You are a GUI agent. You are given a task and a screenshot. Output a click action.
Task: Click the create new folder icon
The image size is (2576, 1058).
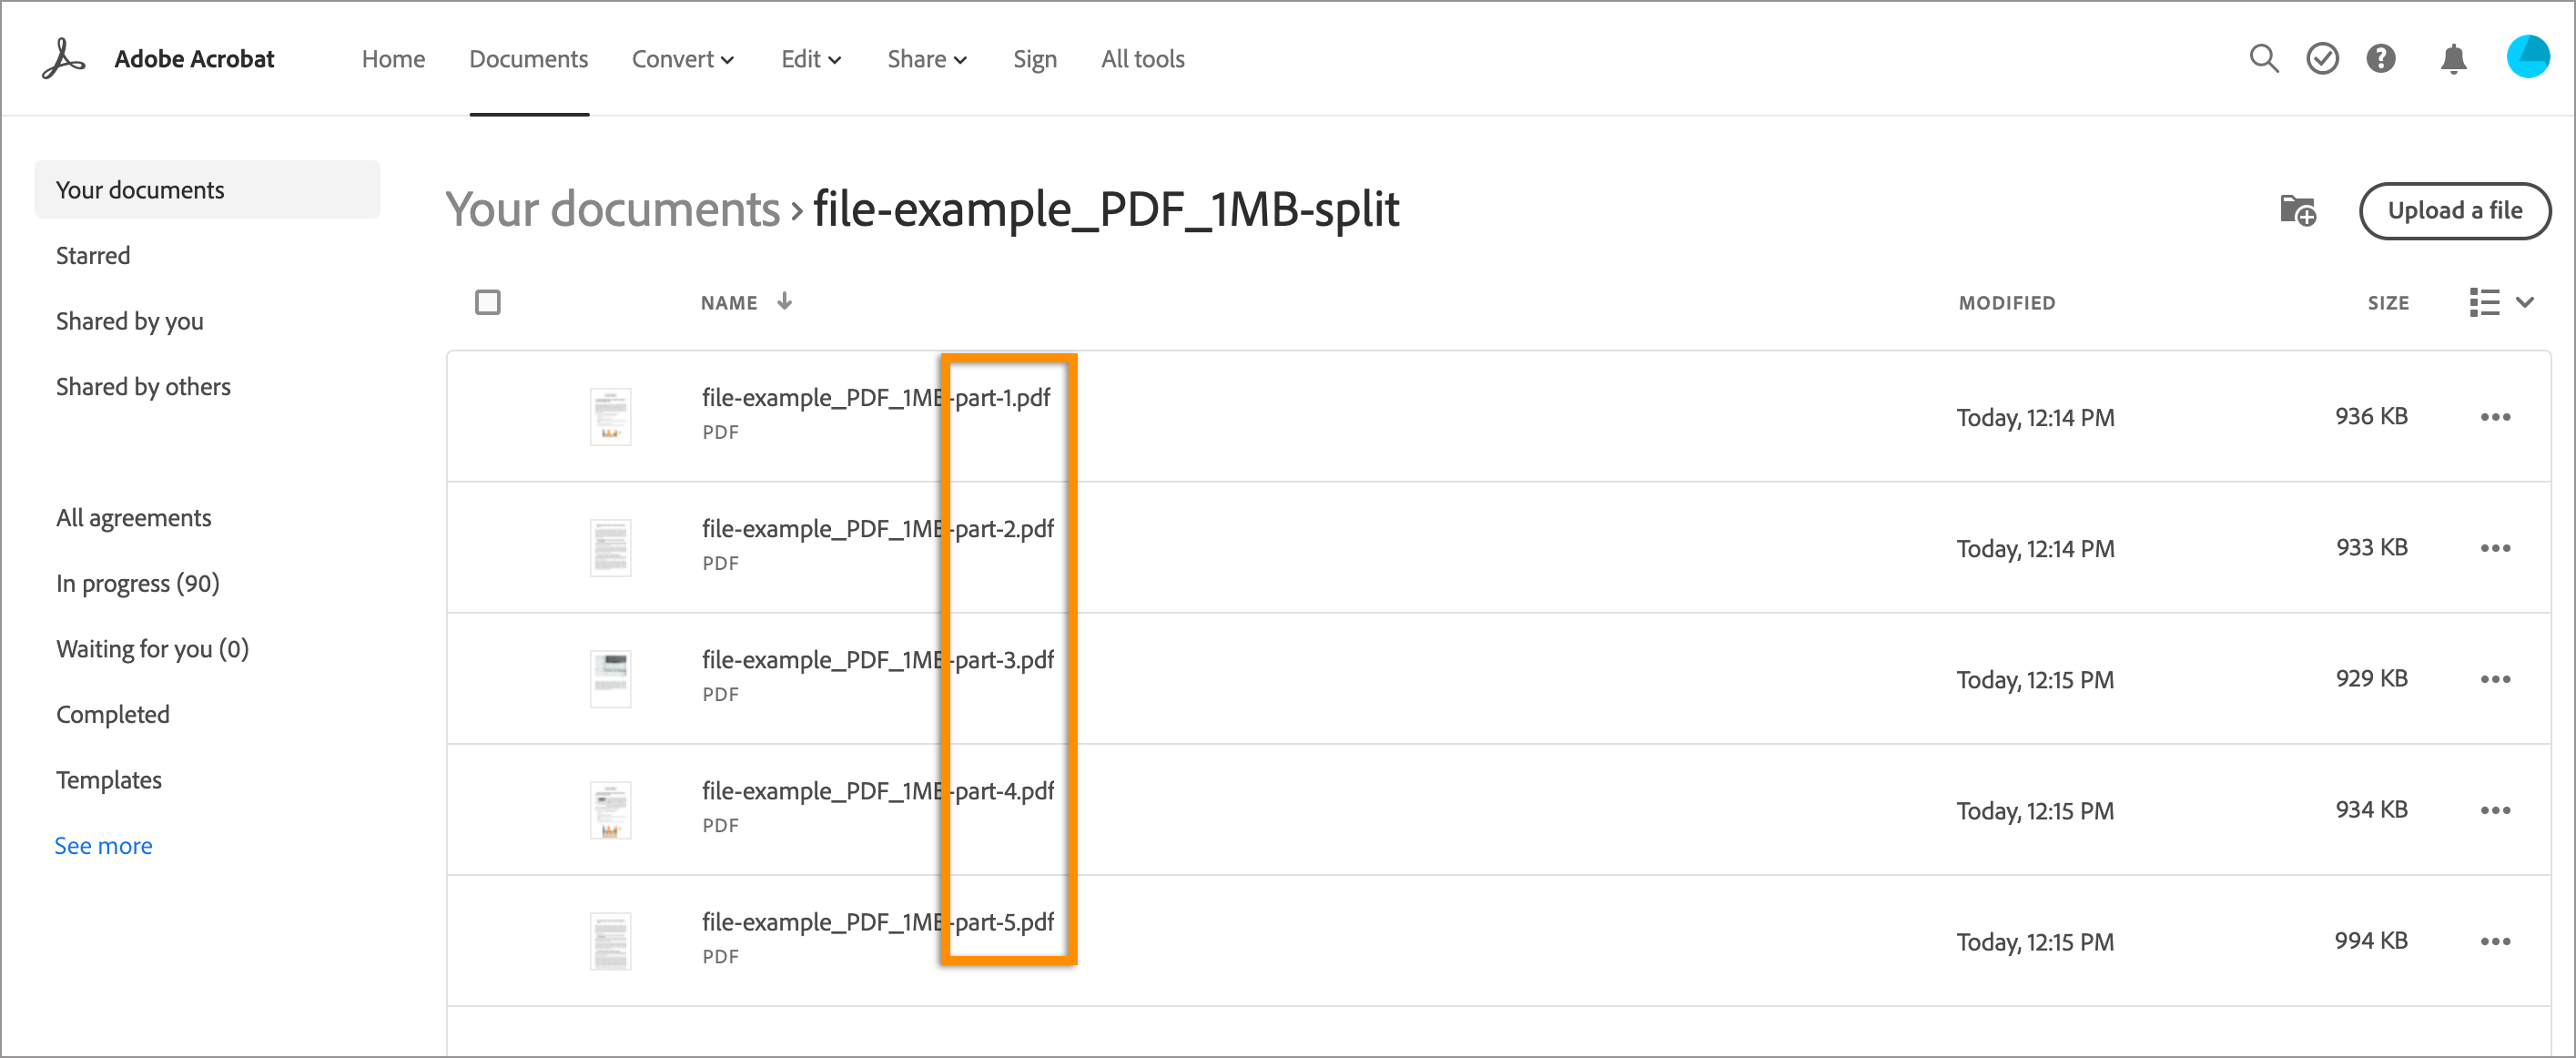click(x=2297, y=211)
